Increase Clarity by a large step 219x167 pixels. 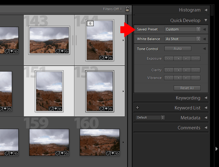click(x=196, y=70)
